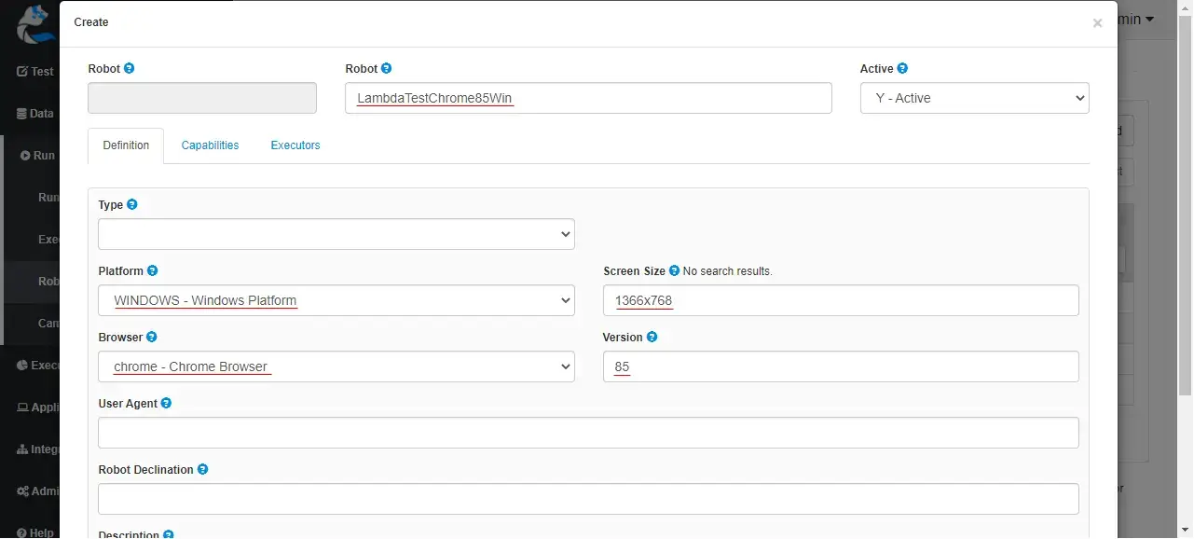This screenshot has width=1194, height=539.
Task: Click the help icon beside Screen Size
Action: tap(673, 270)
